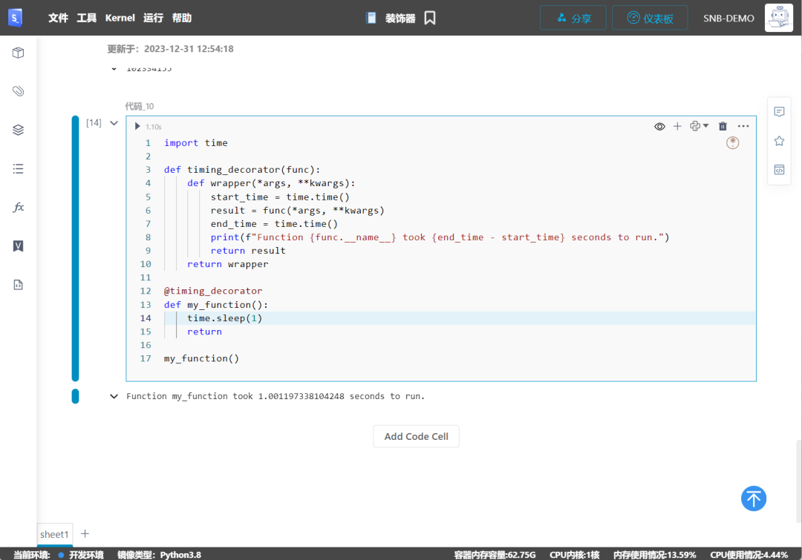
Task: Add a new sheet with the plus icon
Action: [85, 533]
